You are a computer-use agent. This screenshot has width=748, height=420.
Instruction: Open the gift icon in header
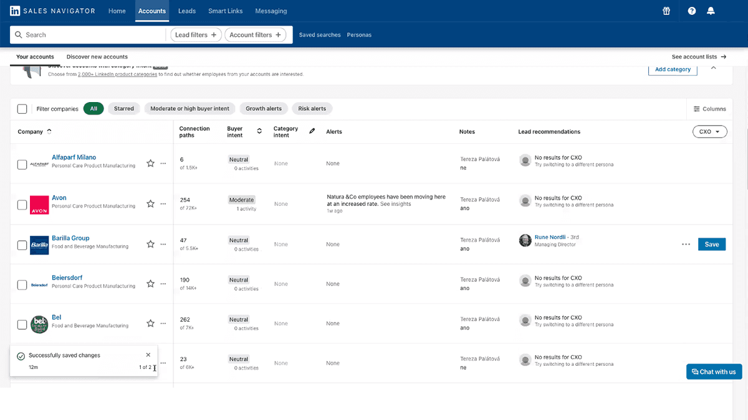pyautogui.click(x=666, y=11)
